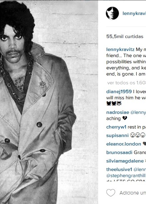Open silviamagdalene commenter profile
Image resolution: width=146 pixels, height=204 pixels.
point(125,161)
